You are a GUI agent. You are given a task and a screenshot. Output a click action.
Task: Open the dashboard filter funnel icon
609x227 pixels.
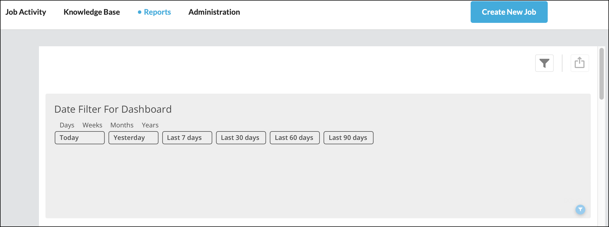[544, 63]
